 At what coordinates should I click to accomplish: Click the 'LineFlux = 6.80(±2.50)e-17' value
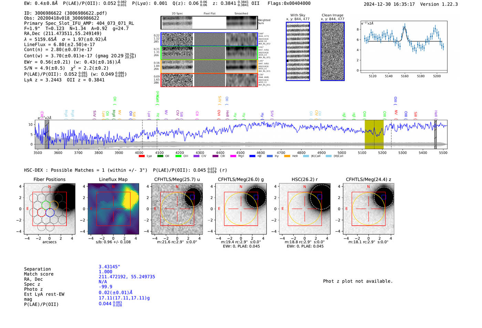click(x=60, y=44)
